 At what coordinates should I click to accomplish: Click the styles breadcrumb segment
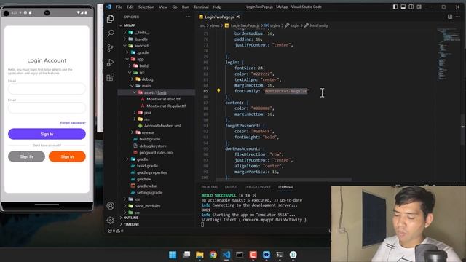272,26
